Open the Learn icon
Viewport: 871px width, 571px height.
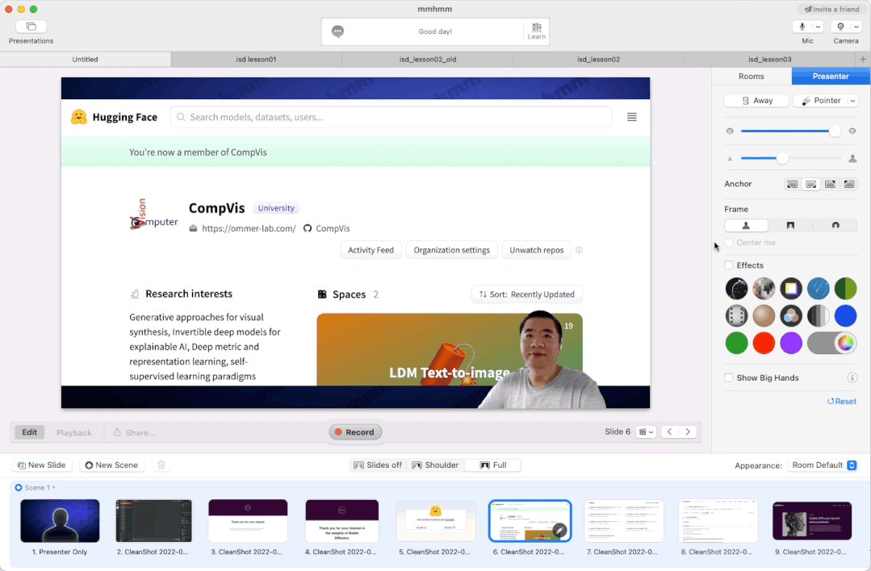537,31
